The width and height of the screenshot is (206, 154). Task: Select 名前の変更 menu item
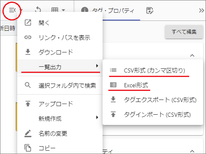coord(60,133)
